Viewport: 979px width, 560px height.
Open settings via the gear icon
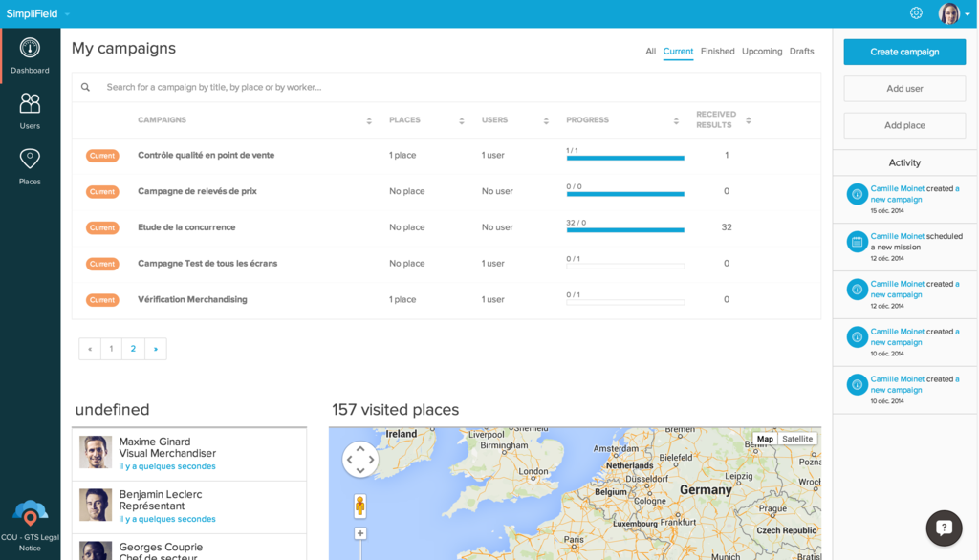coord(916,12)
